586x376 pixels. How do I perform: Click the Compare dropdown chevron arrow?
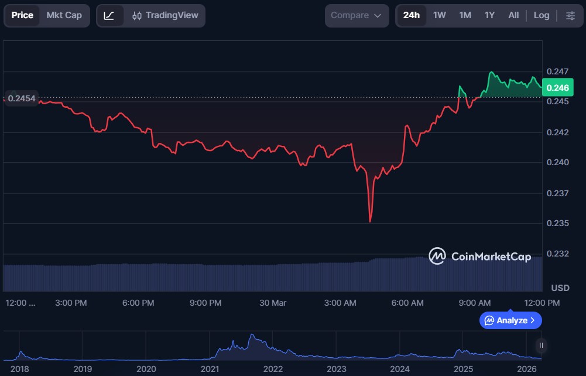(378, 15)
